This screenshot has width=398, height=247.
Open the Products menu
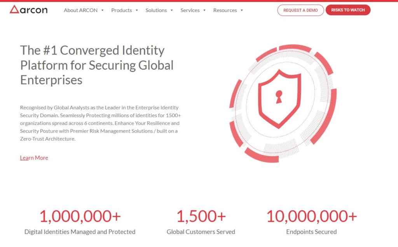tap(121, 10)
